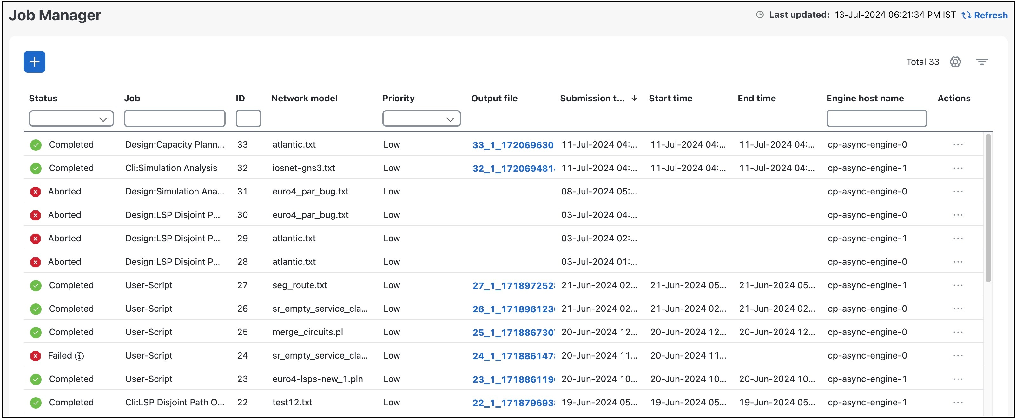Image resolution: width=1016 pixels, height=420 pixels.
Task: Click the Engine host name filter field
Action: tap(876, 118)
